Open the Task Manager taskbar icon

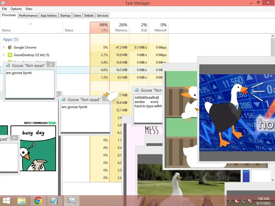pyautogui.click(x=71, y=201)
